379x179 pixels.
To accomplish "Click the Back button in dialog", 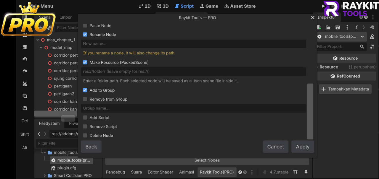I will (x=91, y=147).
